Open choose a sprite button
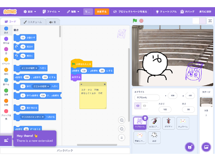This screenshot has height=161, width=215. click(x=190, y=147)
